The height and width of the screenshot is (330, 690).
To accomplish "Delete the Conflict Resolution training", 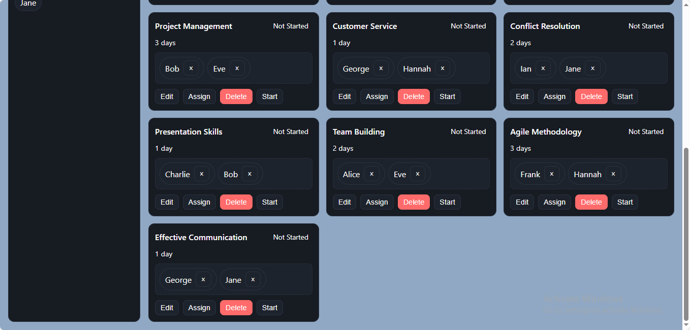I will [591, 96].
